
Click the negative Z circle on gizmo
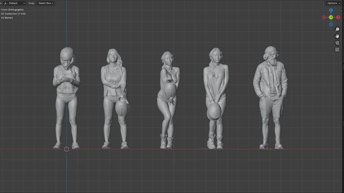coord(331,24)
